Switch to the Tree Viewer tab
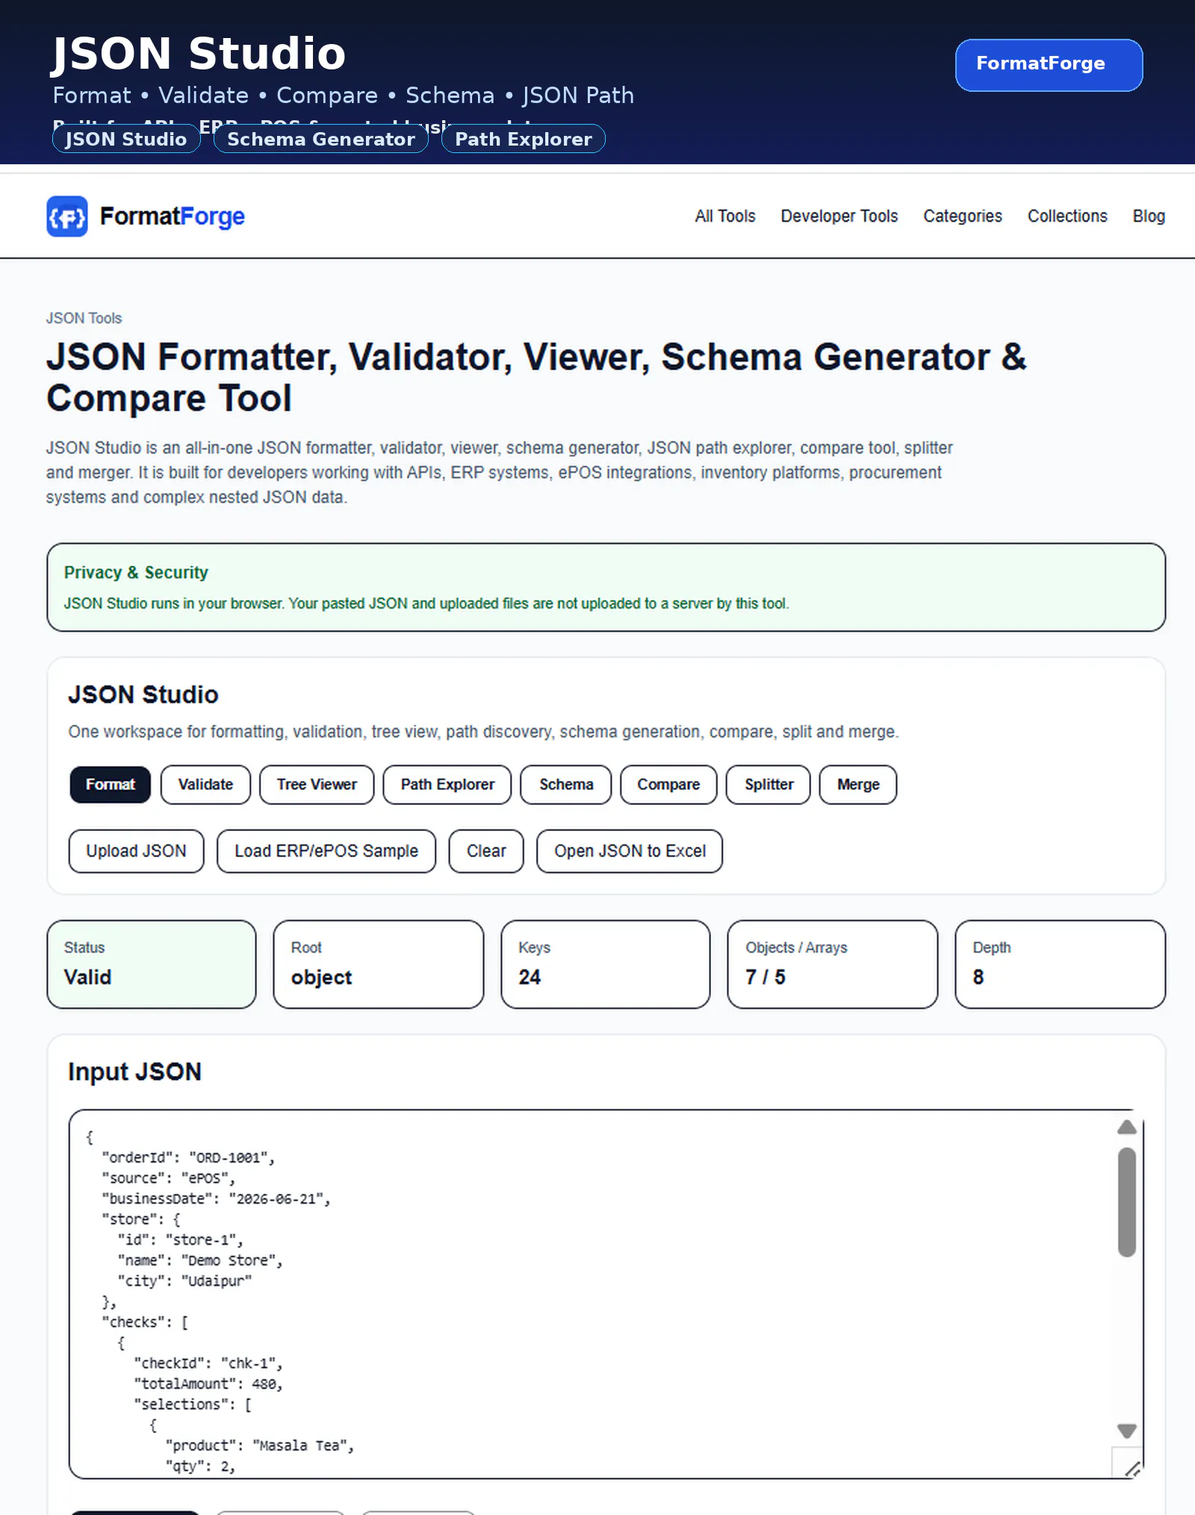This screenshot has width=1195, height=1515. 317,785
